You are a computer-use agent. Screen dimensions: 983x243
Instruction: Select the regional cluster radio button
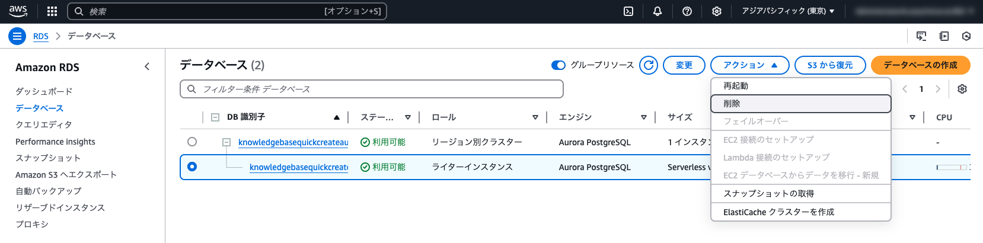[x=192, y=142]
